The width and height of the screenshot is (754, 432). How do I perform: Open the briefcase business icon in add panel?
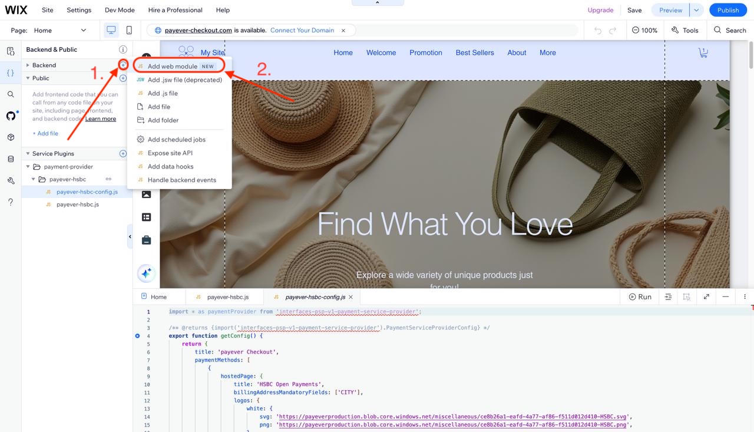146,240
